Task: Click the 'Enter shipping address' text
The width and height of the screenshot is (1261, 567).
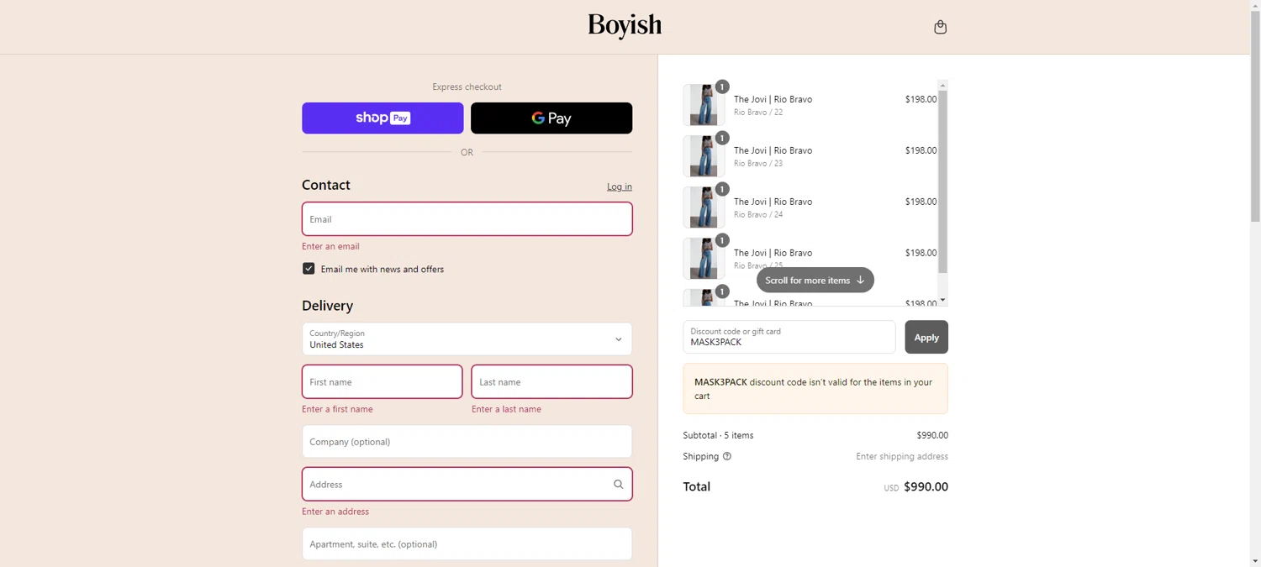Action: click(x=902, y=456)
